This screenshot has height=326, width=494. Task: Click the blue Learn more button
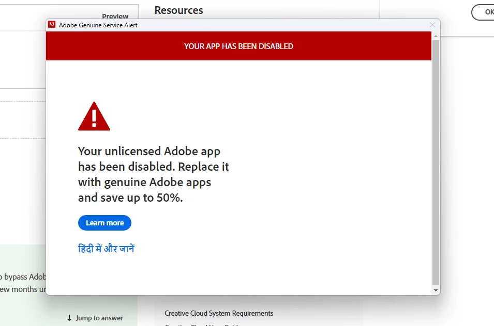coord(104,223)
